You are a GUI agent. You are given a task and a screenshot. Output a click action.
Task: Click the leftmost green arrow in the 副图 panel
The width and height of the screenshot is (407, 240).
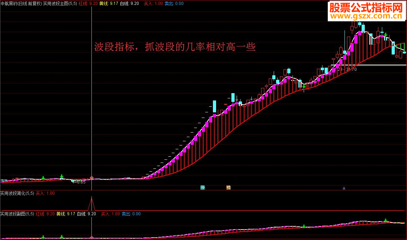click(43, 237)
